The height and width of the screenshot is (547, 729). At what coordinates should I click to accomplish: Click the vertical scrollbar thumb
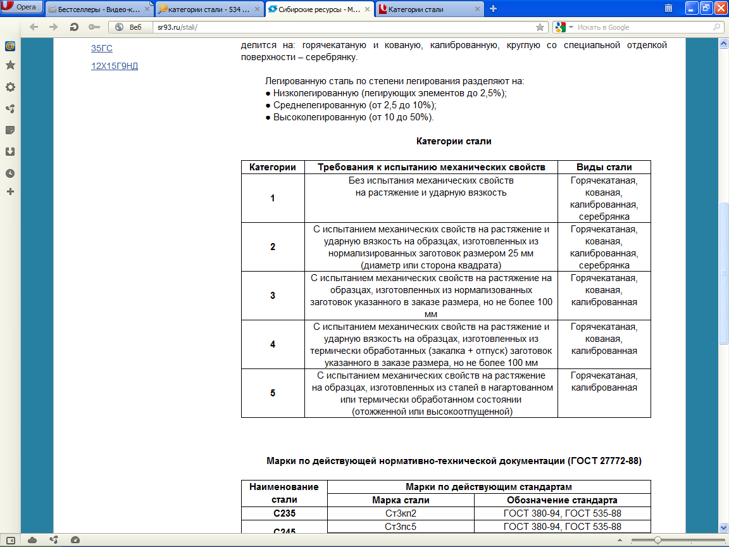pos(723,273)
